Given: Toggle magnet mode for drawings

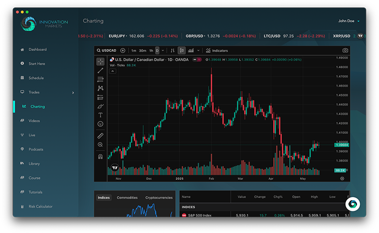Looking at the screenshot, I should coord(101,156).
